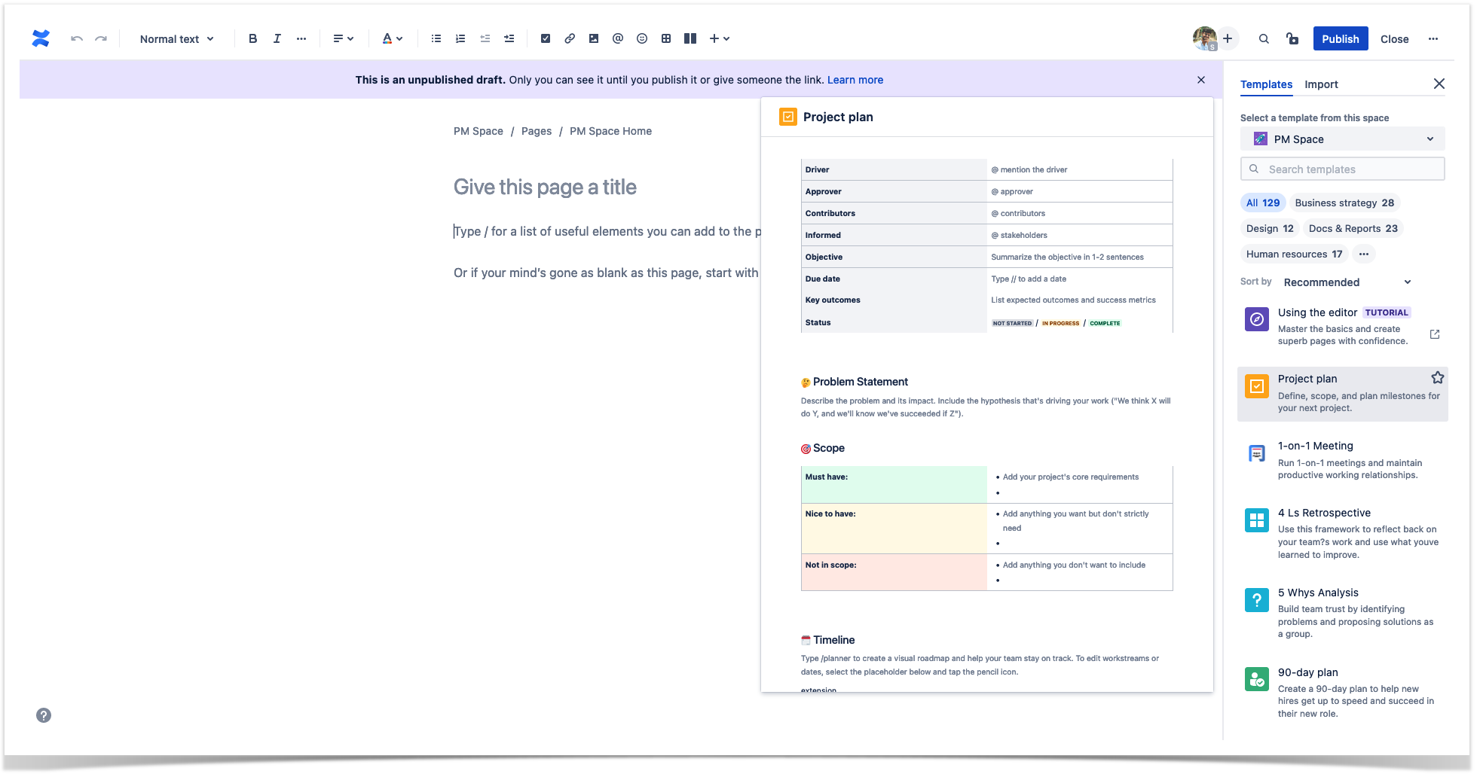Open the text color picker
This screenshot has height=777, width=1480.
(392, 38)
